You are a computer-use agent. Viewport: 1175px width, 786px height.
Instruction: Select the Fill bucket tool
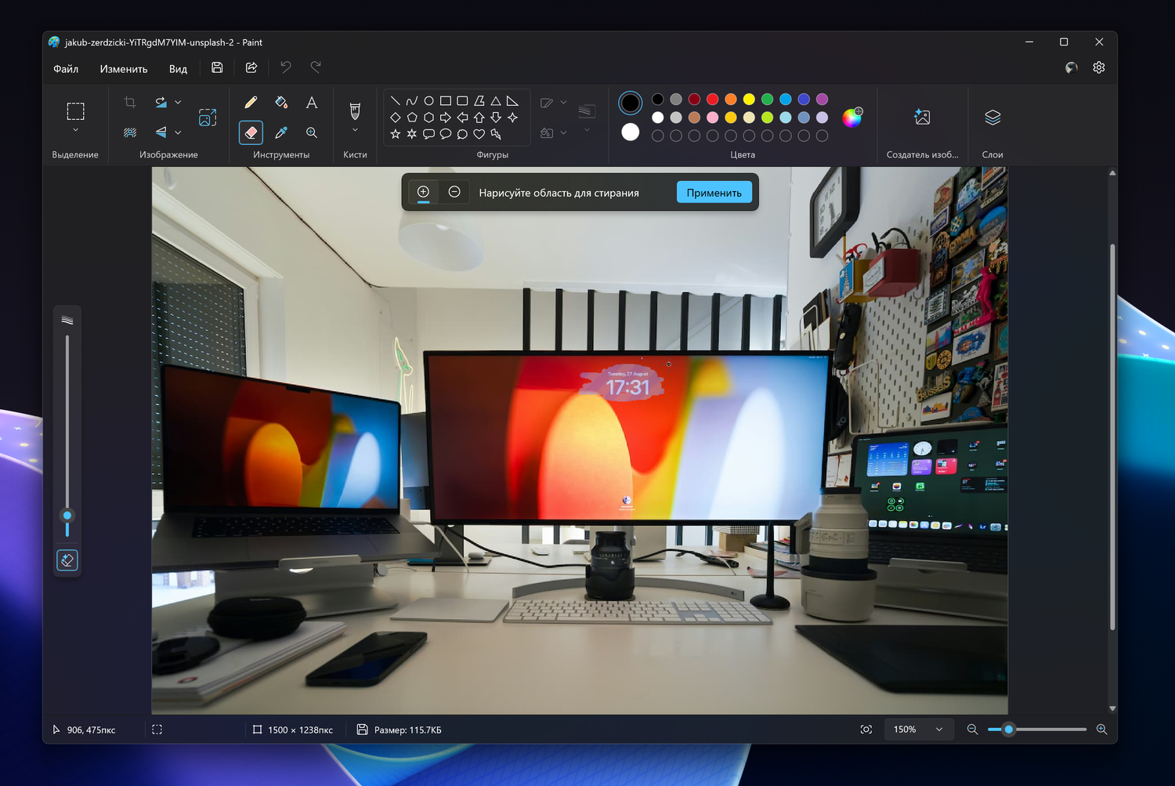281,103
